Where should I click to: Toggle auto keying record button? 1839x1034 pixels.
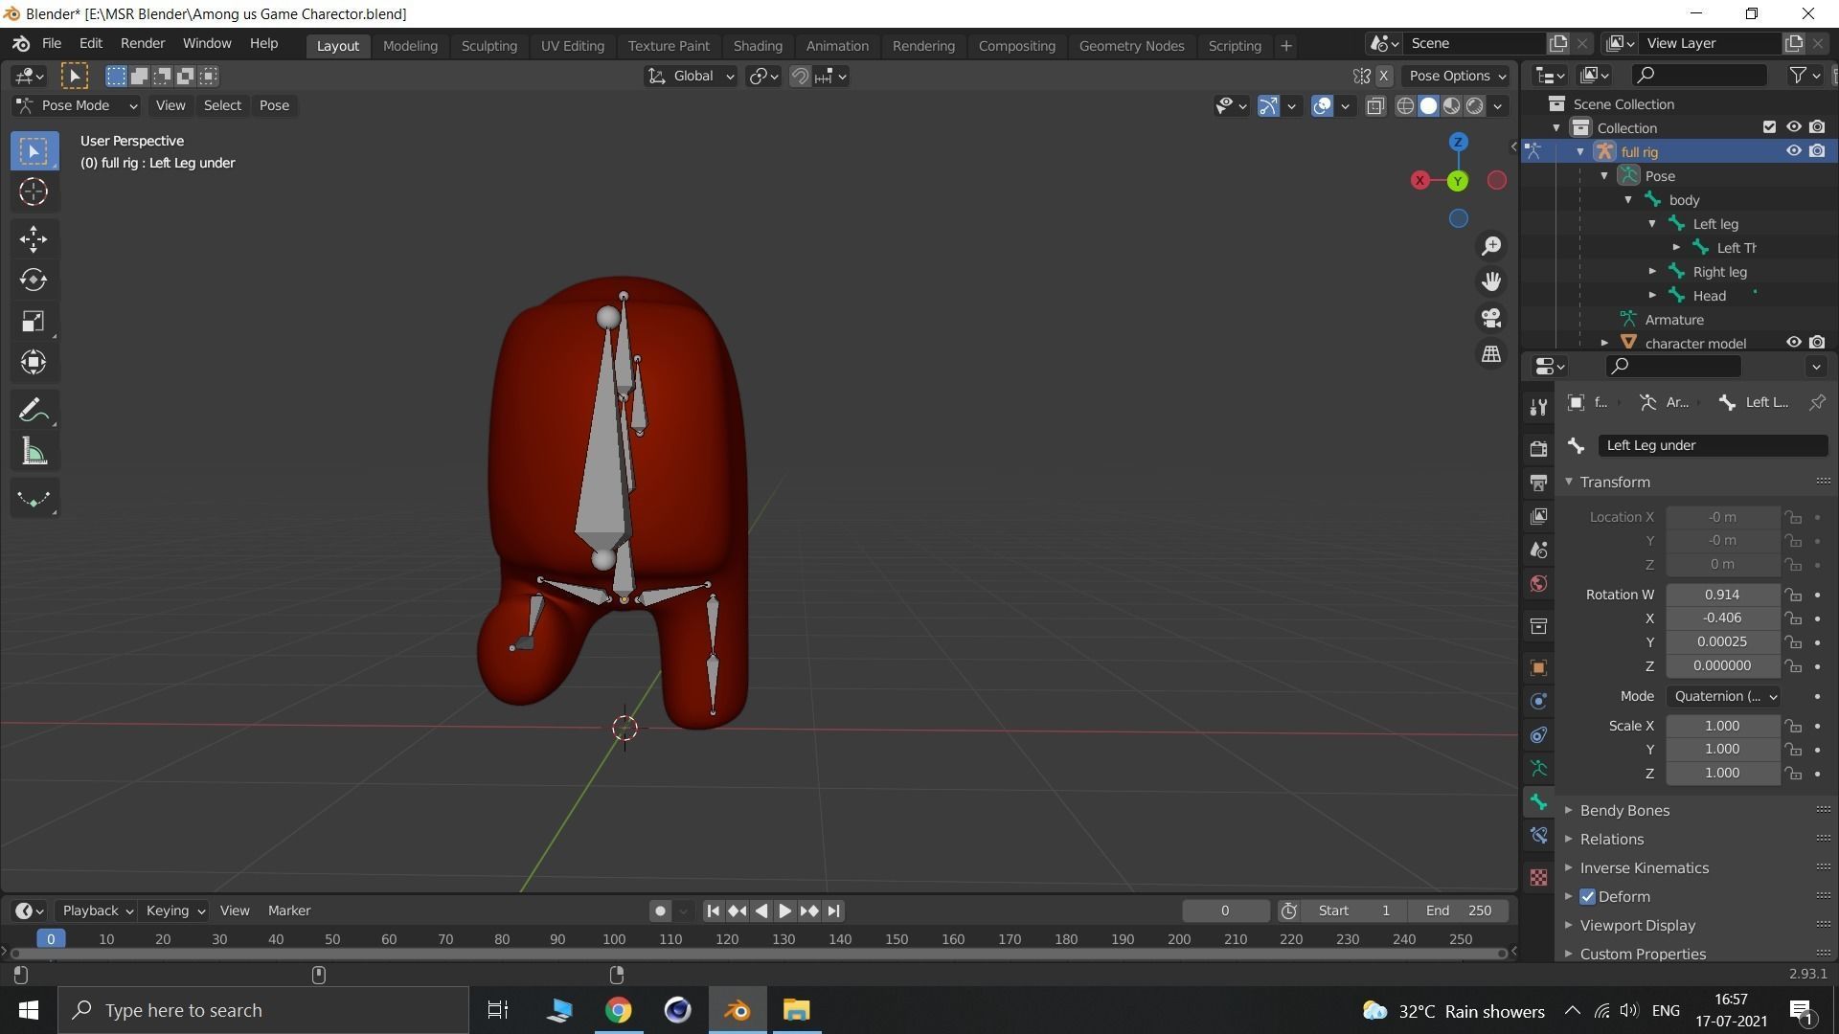[660, 911]
